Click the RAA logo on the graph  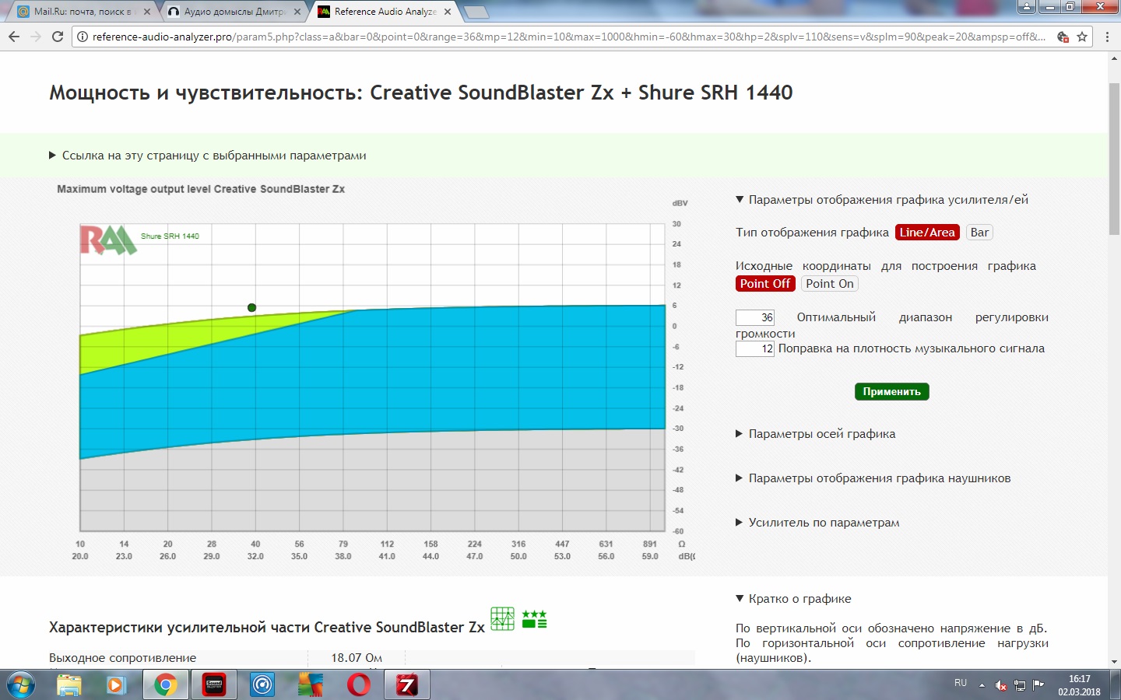click(x=107, y=240)
